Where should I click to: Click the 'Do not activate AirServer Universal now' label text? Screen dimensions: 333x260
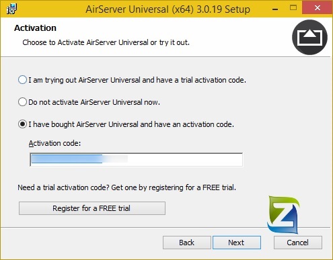tap(94, 102)
